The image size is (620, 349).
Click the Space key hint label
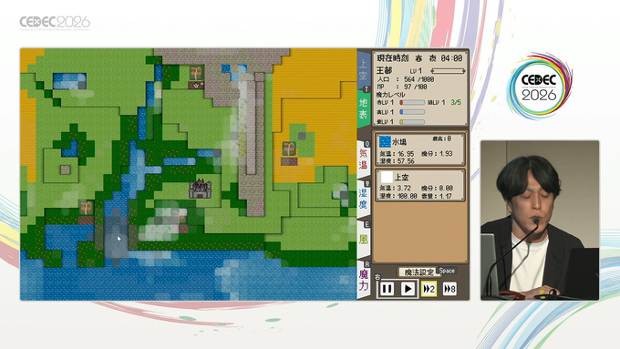[447, 271]
